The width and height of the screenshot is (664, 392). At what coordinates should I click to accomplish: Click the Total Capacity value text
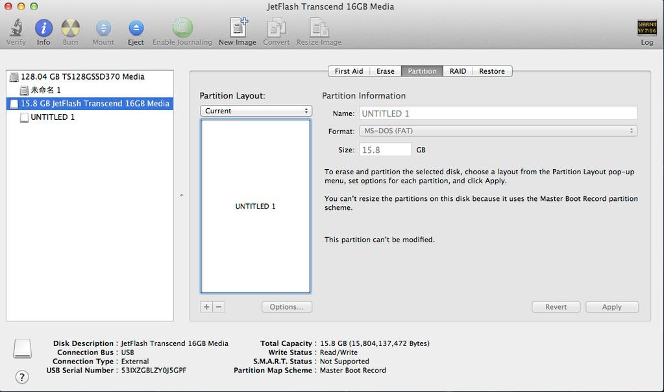click(x=375, y=343)
